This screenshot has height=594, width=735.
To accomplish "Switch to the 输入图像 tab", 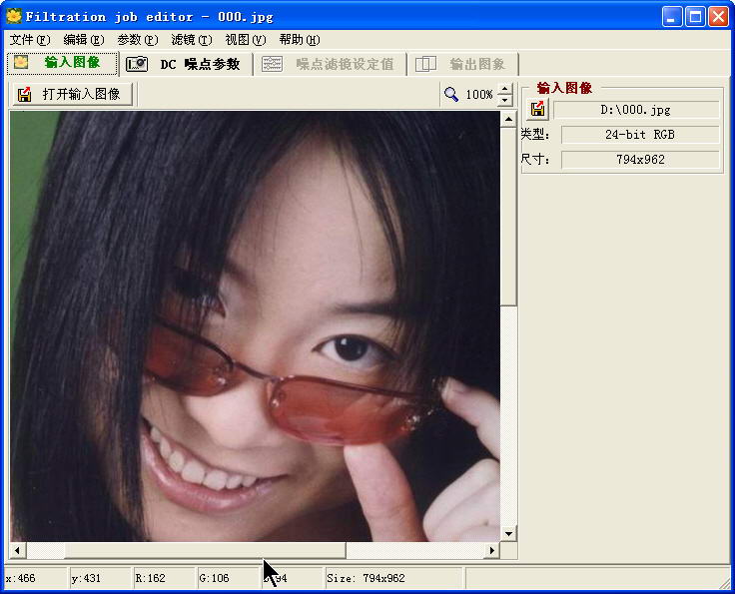I will [x=62, y=63].
